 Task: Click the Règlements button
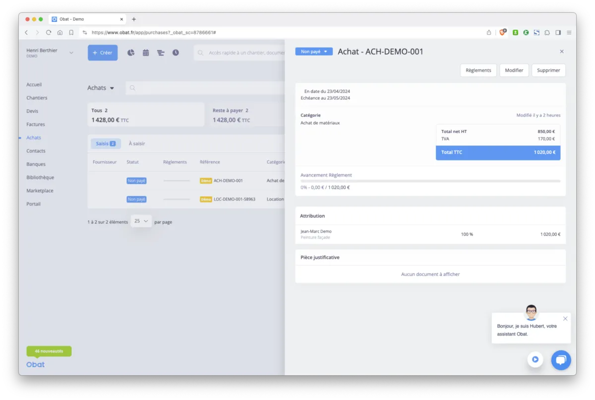pos(478,70)
